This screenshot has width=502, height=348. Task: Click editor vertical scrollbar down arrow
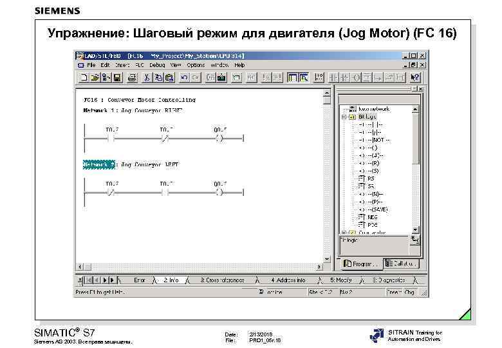(x=326, y=258)
